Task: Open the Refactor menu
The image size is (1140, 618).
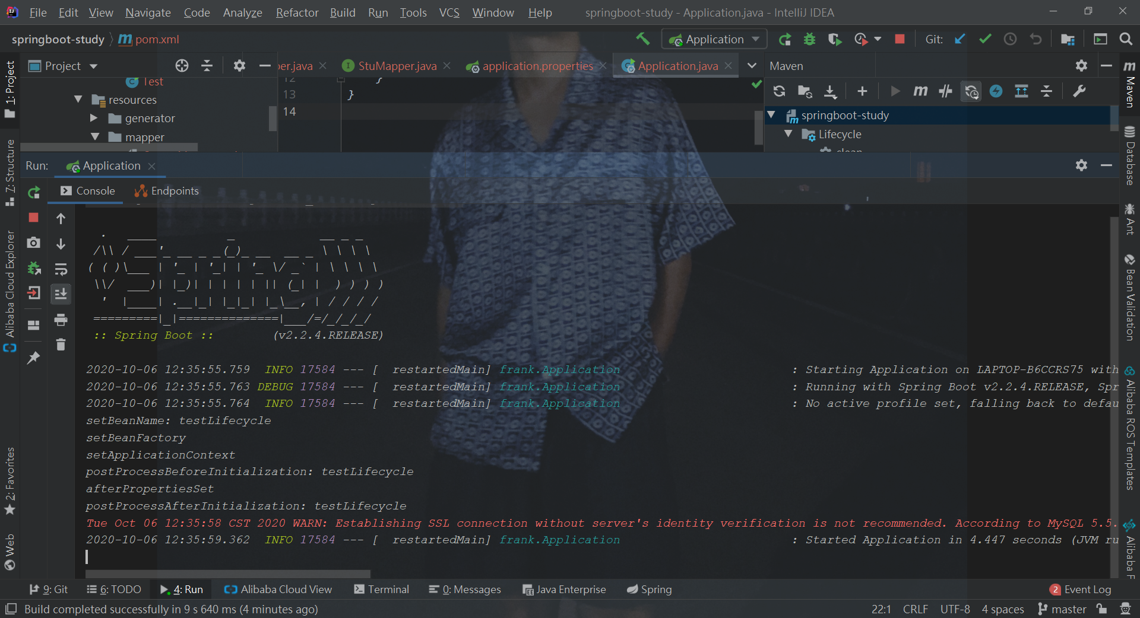Action: point(297,12)
